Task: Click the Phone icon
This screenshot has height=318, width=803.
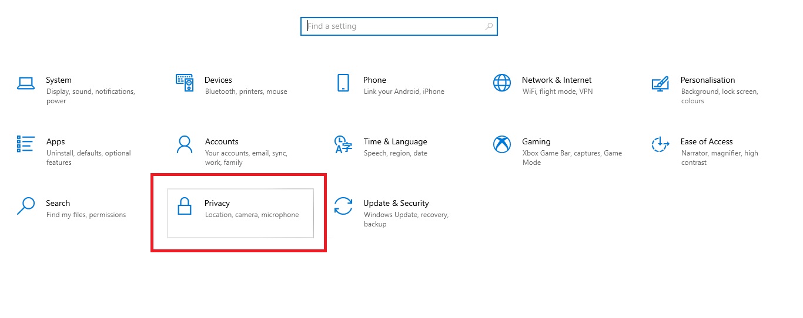Action: (x=343, y=83)
